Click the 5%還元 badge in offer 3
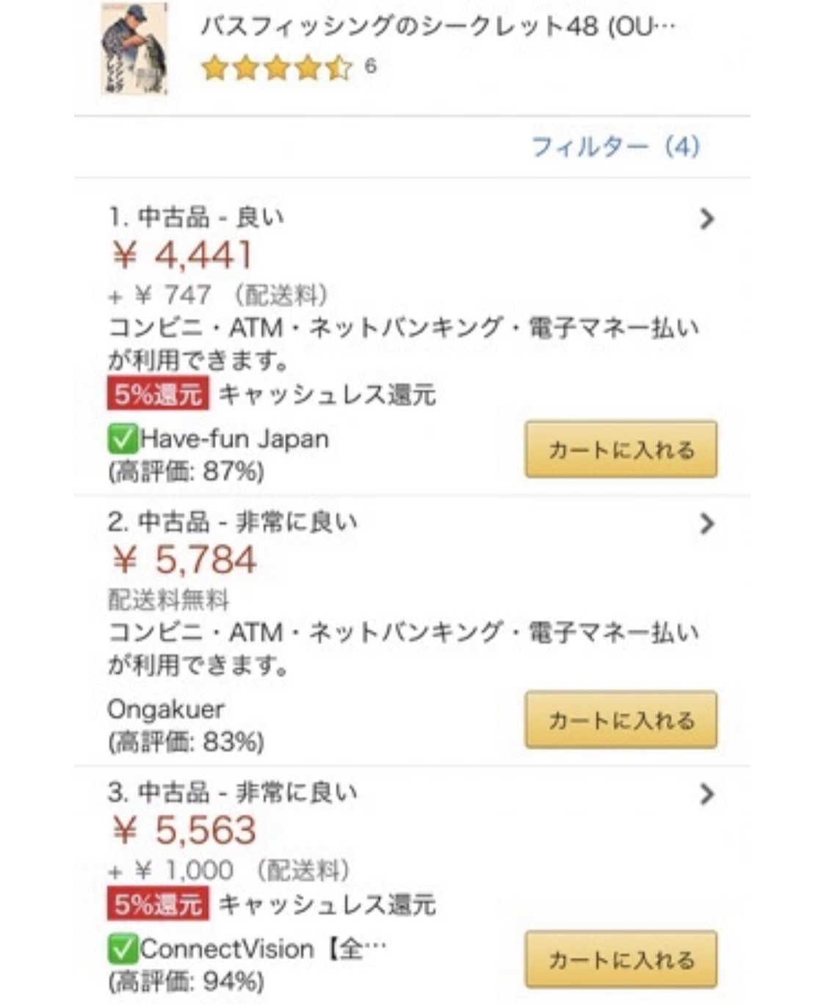The image size is (813, 1005). coord(158,904)
